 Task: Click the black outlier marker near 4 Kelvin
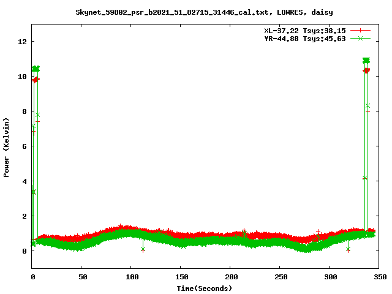click(x=364, y=178)
